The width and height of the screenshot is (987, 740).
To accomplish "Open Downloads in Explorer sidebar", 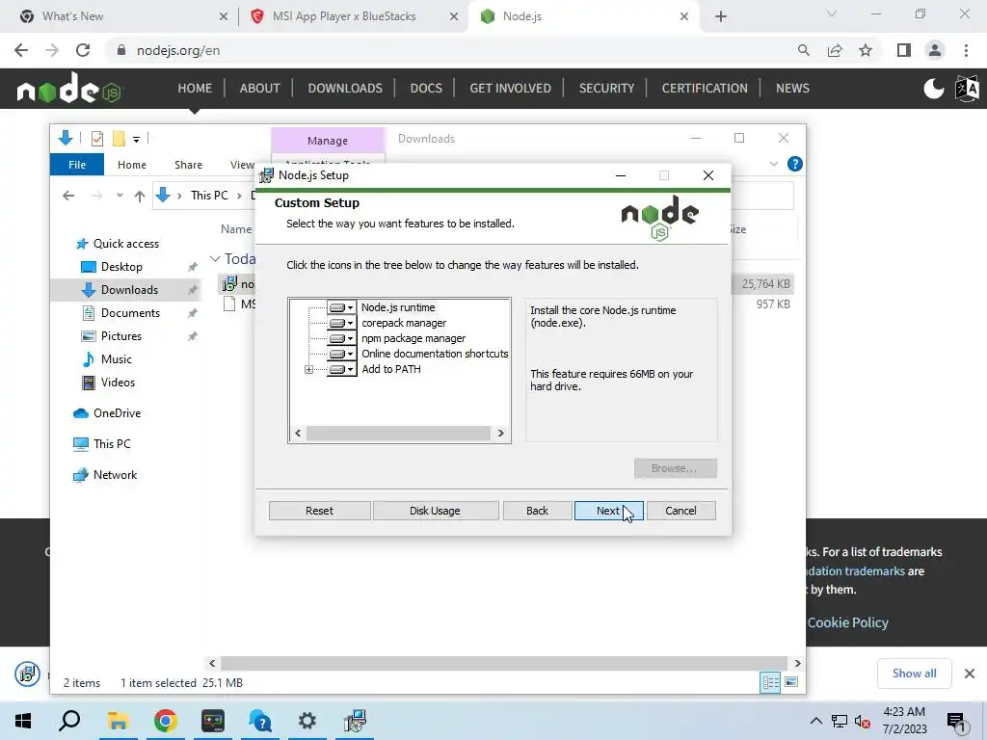I will 129,290.
